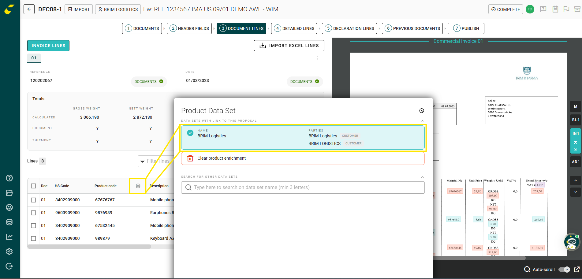Click the Import Excel Lines button

click(x=289, y=46)
